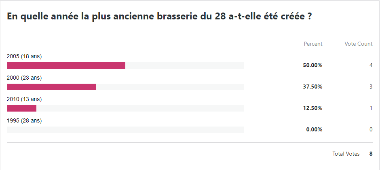Click the Vote Count column header
This screenshot has height=171, width=380.
pos(358,44)
